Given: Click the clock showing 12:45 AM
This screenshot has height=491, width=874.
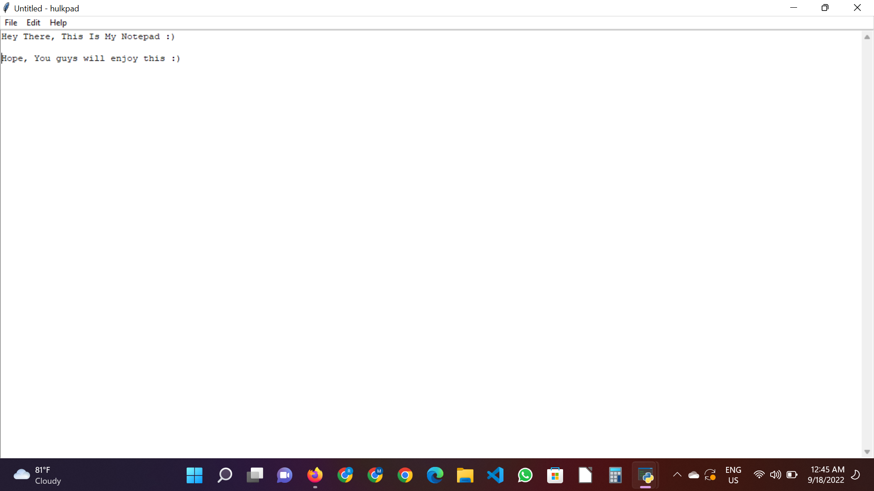Looking at the screenshot, I should [827, 475].
